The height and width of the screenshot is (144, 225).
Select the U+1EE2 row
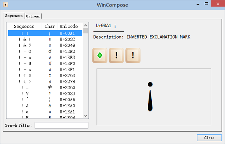coord(45,51)
